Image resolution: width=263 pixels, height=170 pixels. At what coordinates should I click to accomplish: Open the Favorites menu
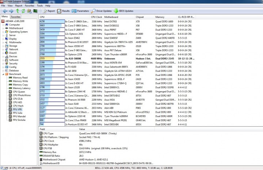tap(30, 6)
